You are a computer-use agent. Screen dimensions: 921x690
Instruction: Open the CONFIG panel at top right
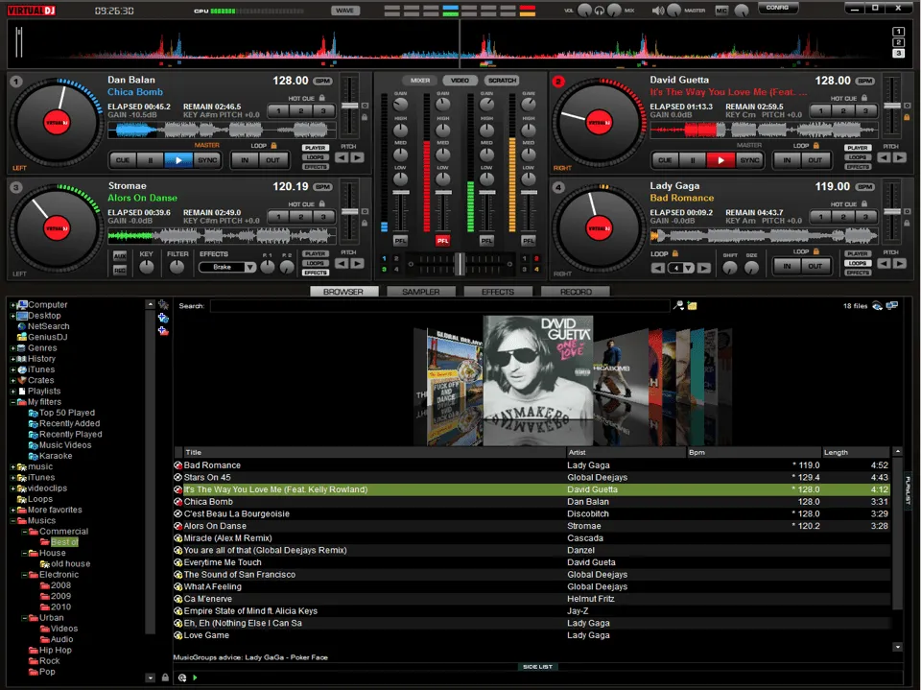[x=779, y=7]
